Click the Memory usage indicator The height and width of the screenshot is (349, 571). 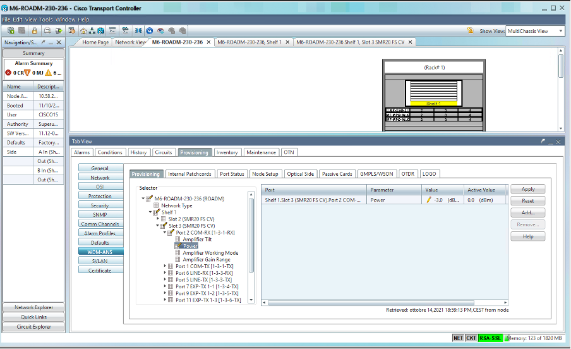coord(534,338)
